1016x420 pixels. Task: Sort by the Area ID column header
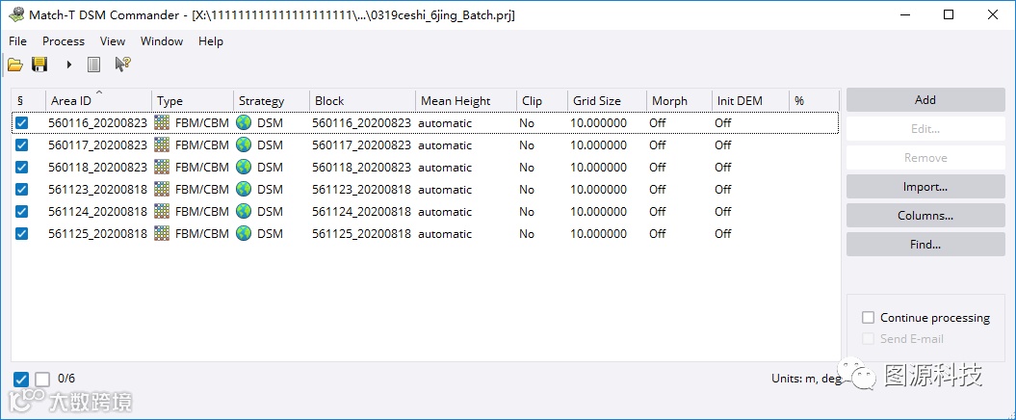pos(98,100)
